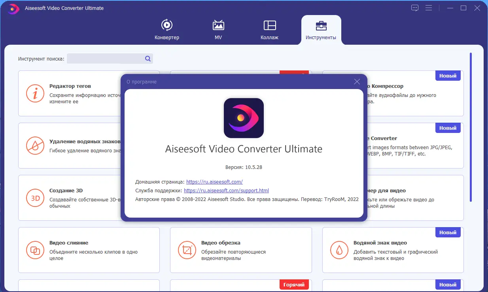Image resolution: width=488 pixels, height=292 pixels.
Task: Switch to the Конвертер tab
Action: 166,30
